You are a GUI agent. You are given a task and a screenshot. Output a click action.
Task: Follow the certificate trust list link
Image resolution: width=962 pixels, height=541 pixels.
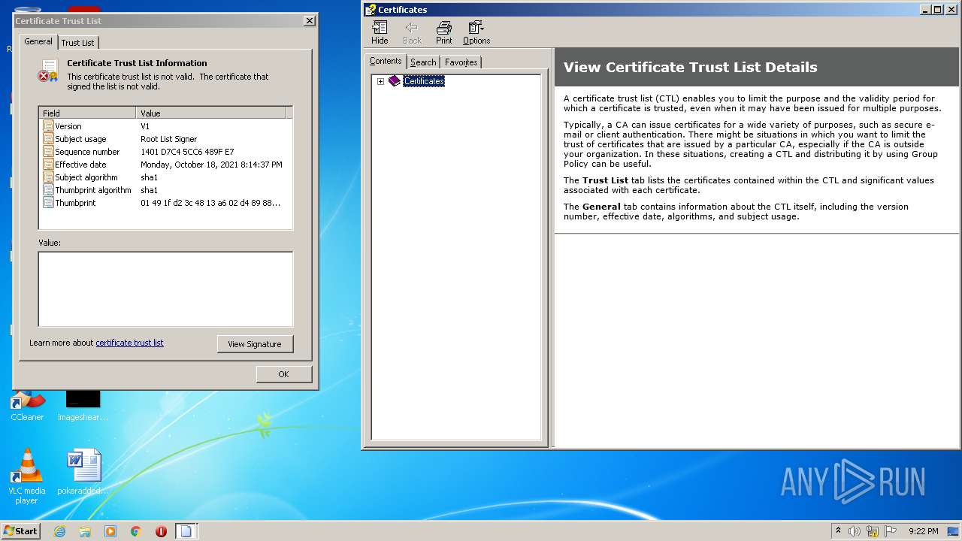pyautogui.click(x=129, y=343)
